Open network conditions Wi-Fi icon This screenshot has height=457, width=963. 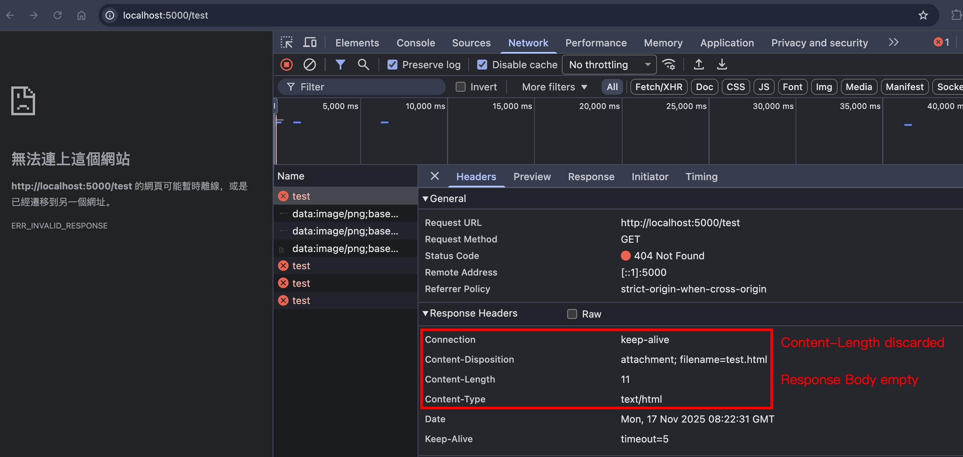tap(669, 65)
